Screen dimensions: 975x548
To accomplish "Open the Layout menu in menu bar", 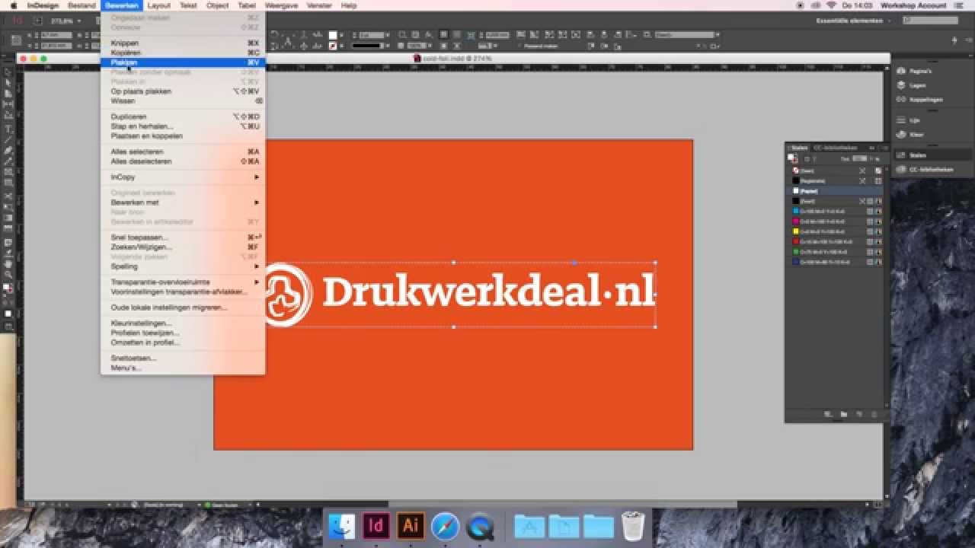I will (x=159, y=5).
